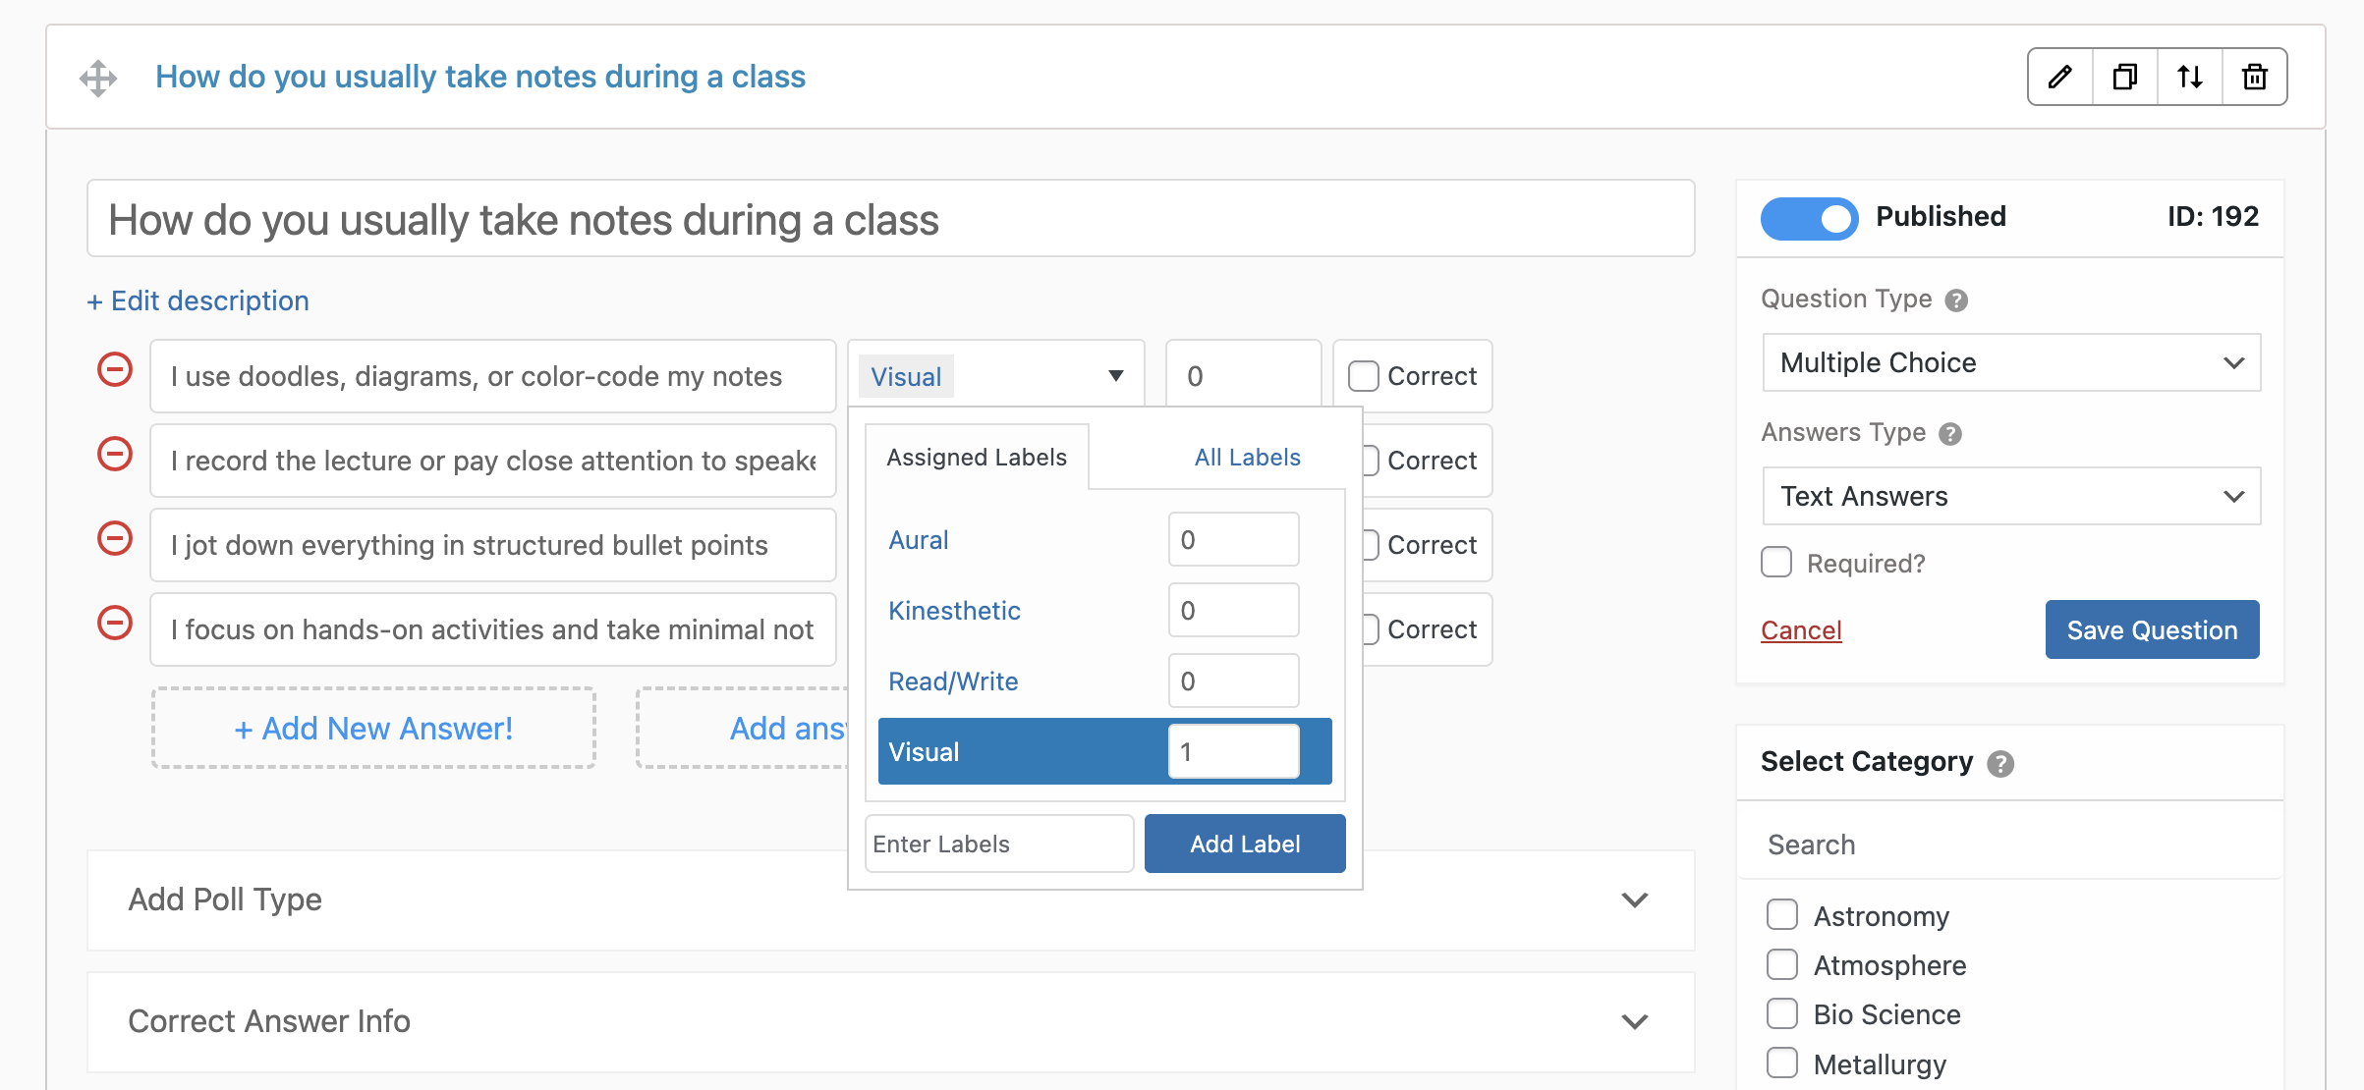
Task: Click the pencil edit question icon
Action: point(2060,77)
